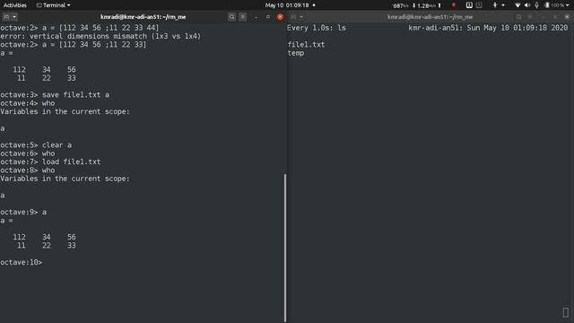Click the vertical dimensions mismatch error line

(100, 36)
